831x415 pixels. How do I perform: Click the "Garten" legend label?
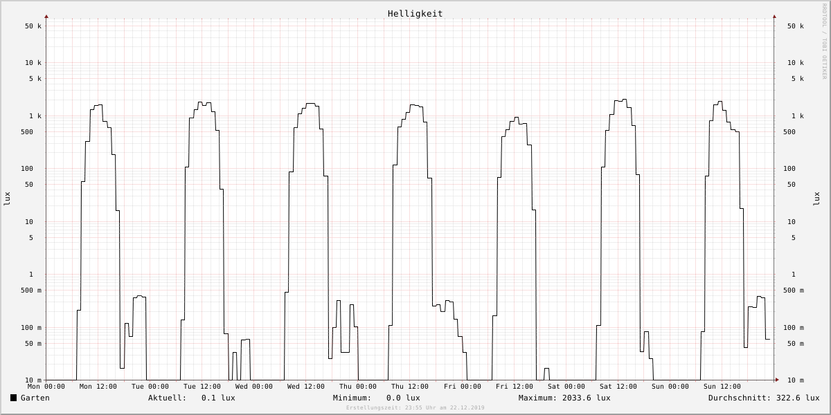pyautogui.click(x=35, y=398)
